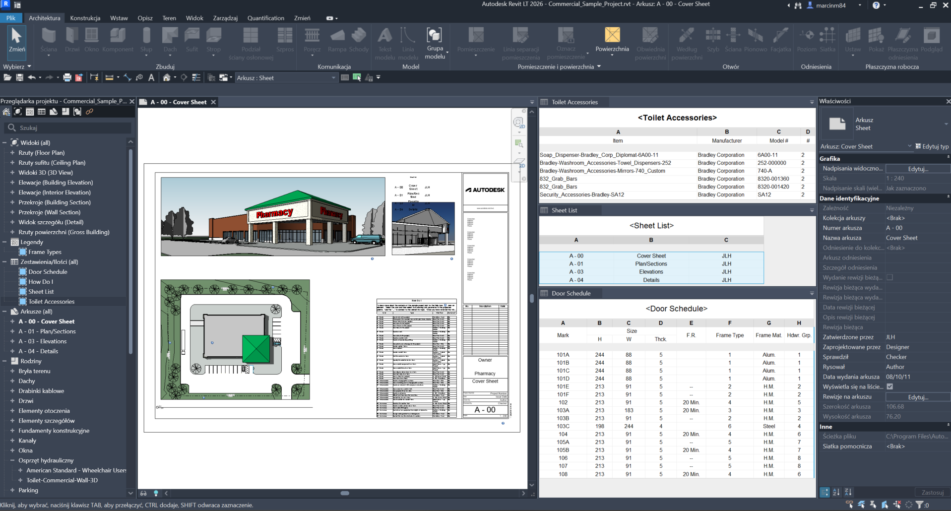
Task: Toggle grouped category view in properties
Action: coord(824,492)
